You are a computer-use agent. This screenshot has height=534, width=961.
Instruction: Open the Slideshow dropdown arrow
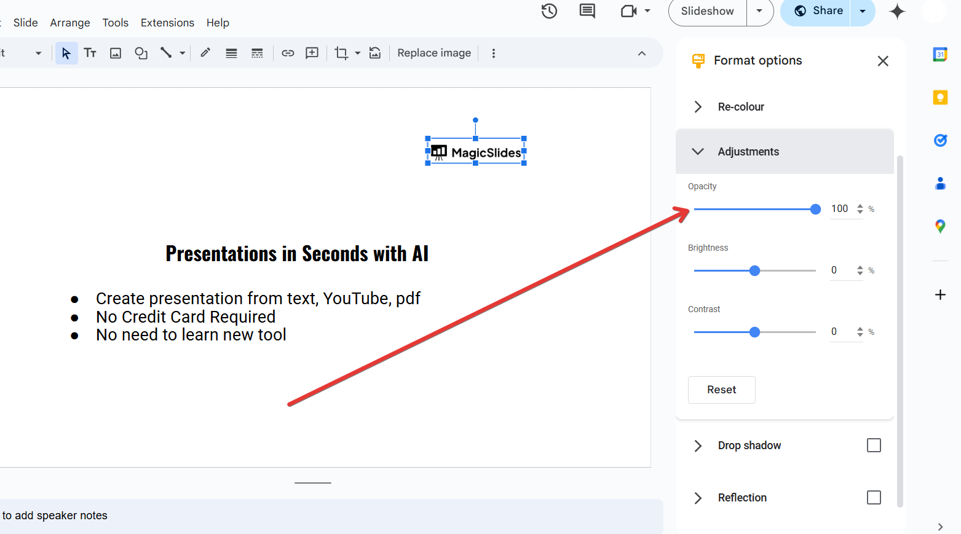pos(759,11)
